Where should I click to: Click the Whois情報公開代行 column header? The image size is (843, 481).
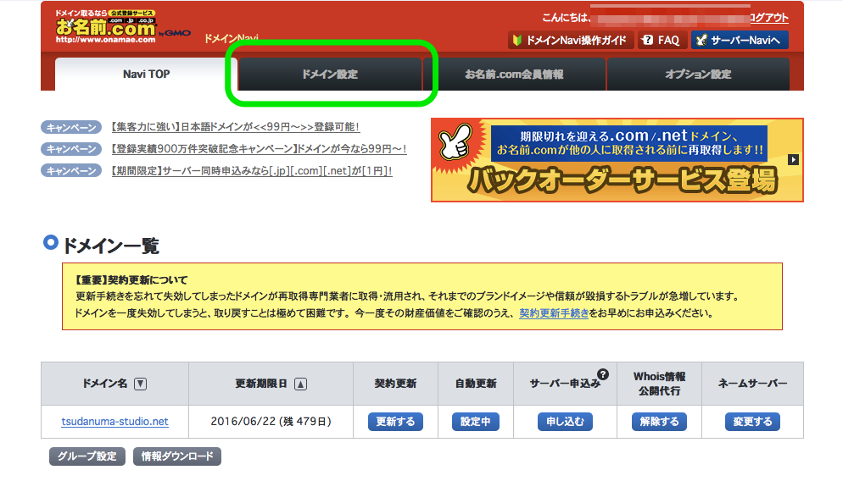(x=660, y=384)
